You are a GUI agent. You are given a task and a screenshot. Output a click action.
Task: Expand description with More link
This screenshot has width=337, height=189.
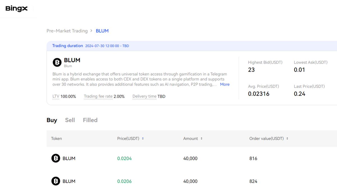225,84
